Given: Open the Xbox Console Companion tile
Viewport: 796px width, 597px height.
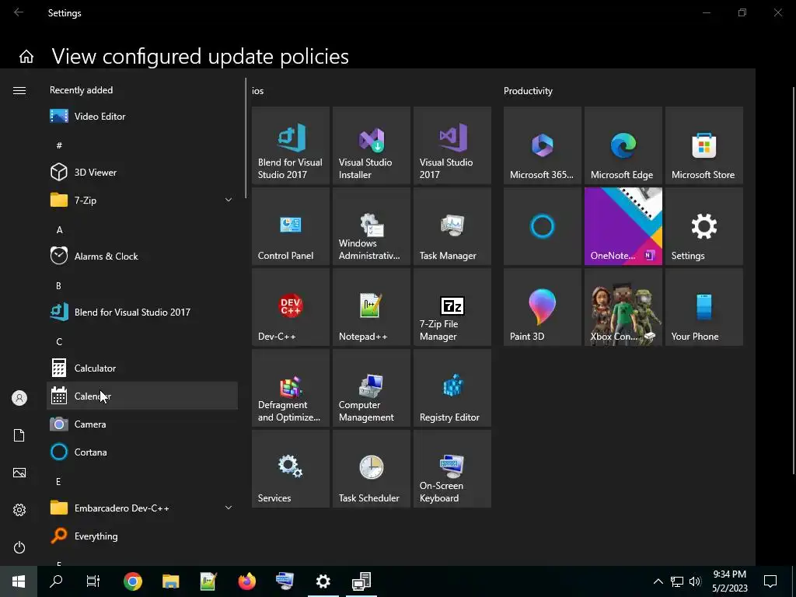Looking at the screenshot, I should [623, 307].
